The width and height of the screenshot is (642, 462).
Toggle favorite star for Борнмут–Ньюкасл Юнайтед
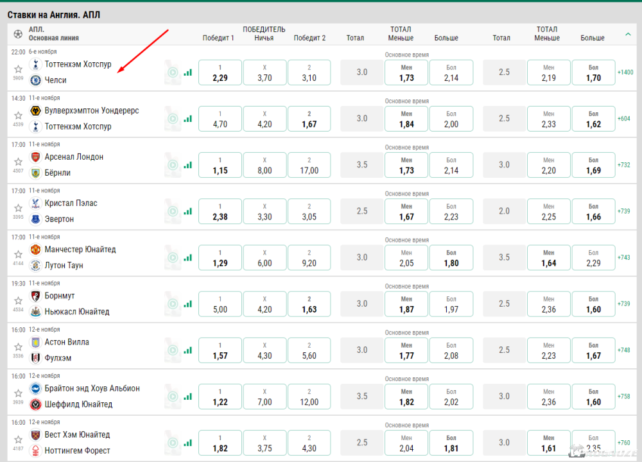point(18,300)
